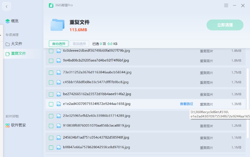This screenshot has height=157, width=250.
Task: Open the hamburger menu in title bar
Action: coord(226,5)
